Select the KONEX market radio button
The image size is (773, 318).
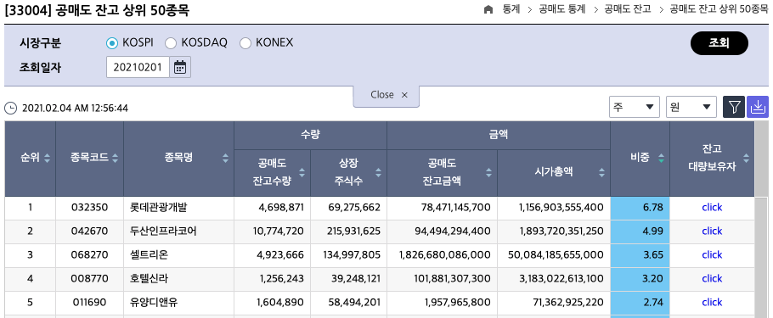(245, 43)
